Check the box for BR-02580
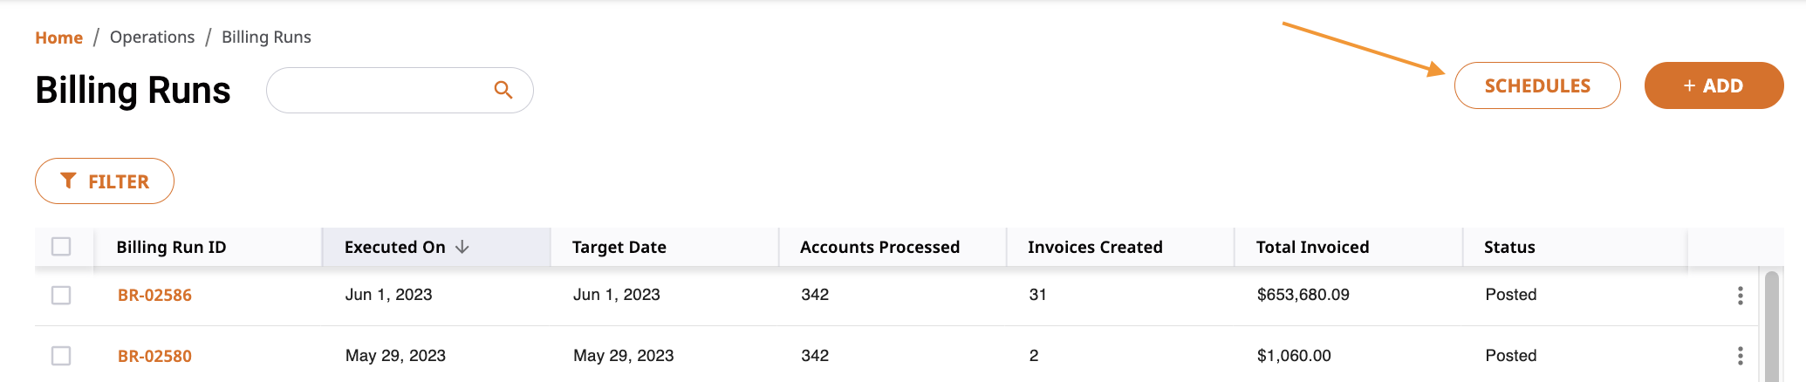 tap(61, 356)
